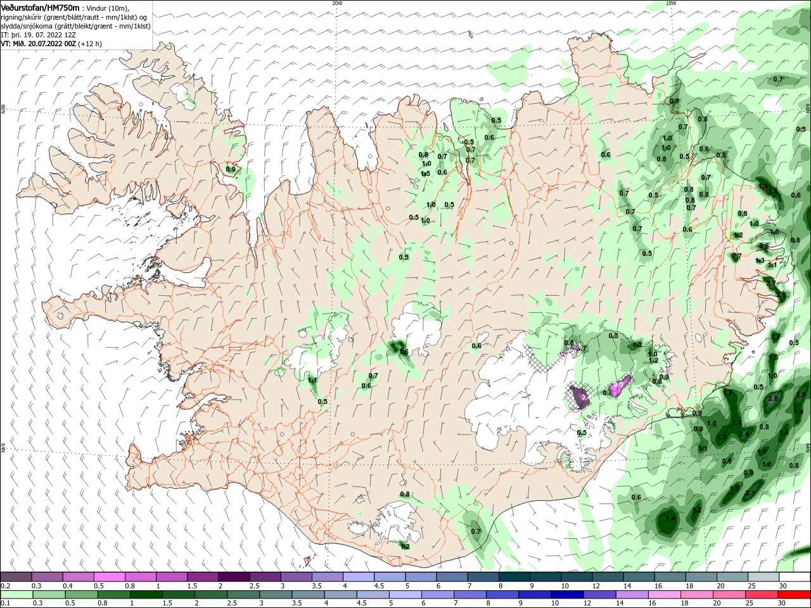Click the '15W' longitude label at the top

(x=671, y=3)
